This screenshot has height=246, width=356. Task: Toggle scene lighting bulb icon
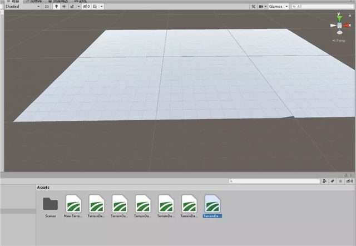coord(57,7)
